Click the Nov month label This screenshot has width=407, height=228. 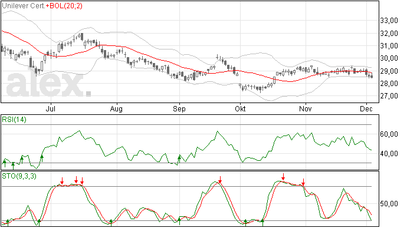[306, 108]
